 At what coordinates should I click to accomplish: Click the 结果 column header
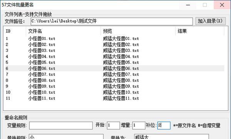pyautogui.click(x=200, y=31)
